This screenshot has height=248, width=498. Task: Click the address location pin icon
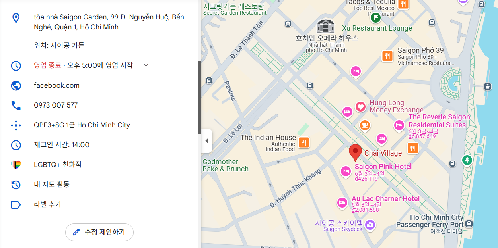16,18
